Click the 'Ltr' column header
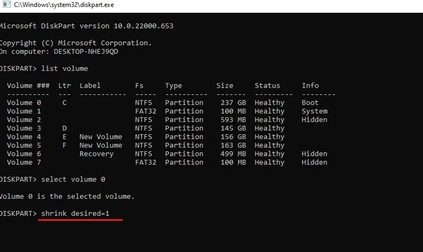This screenshot has width=423, height=252. pos(65,86)
